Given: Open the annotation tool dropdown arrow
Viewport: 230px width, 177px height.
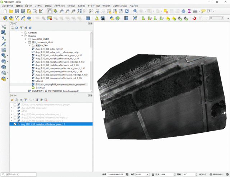Looking at the screenshot, I should click(213, 11).
